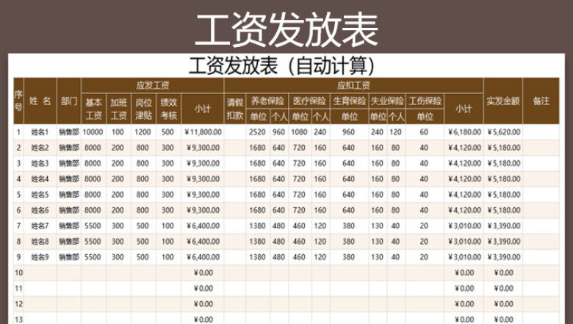Select the 基本工资 column header

[x=94, y=109]
